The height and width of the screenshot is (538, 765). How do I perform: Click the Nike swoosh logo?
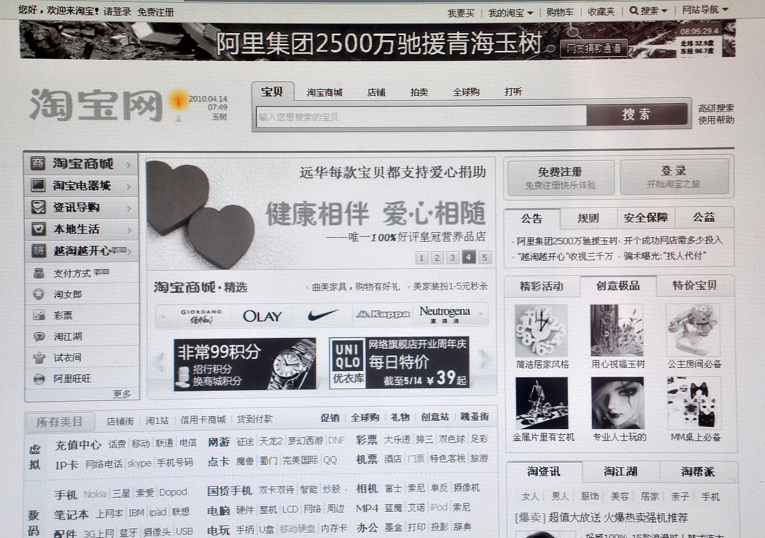[323, 315]
